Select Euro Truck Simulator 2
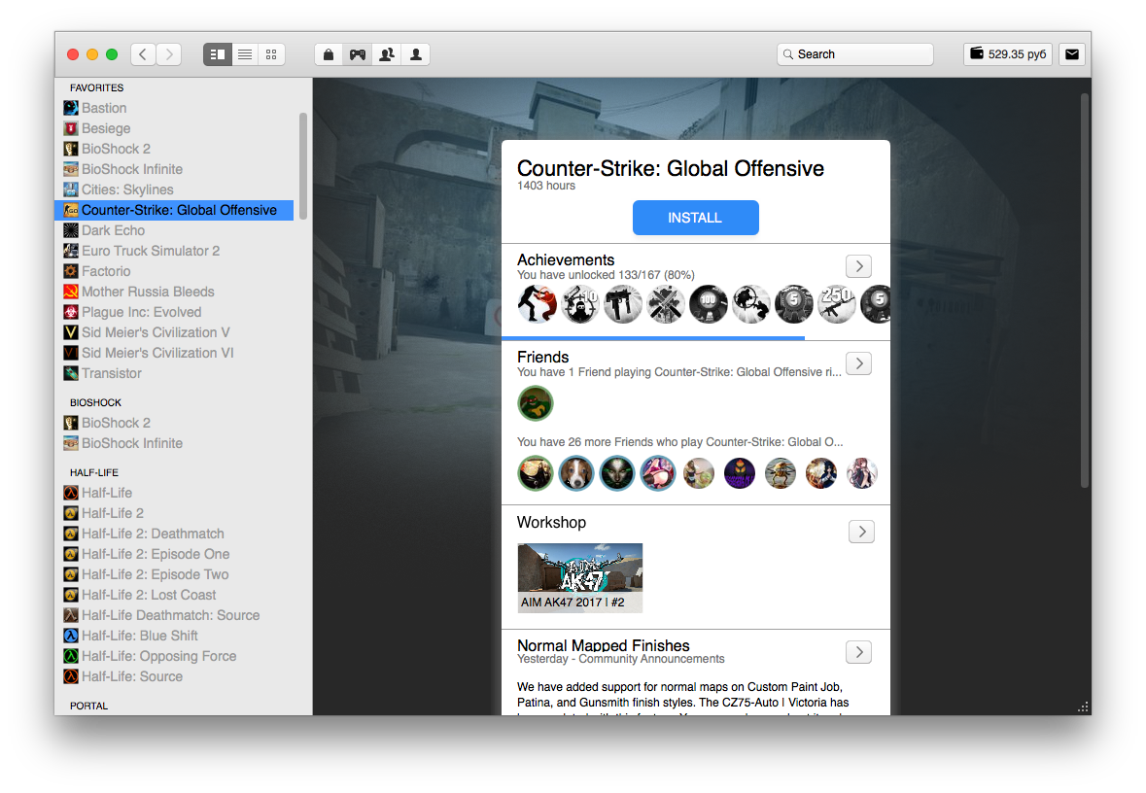Image resolution: width=1146 pixels, height=793 pixels. click(174, 252)
